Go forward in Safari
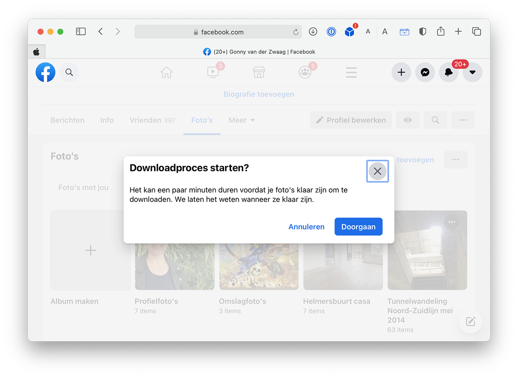This screenshot has width=518, height=378. [118, 32]
